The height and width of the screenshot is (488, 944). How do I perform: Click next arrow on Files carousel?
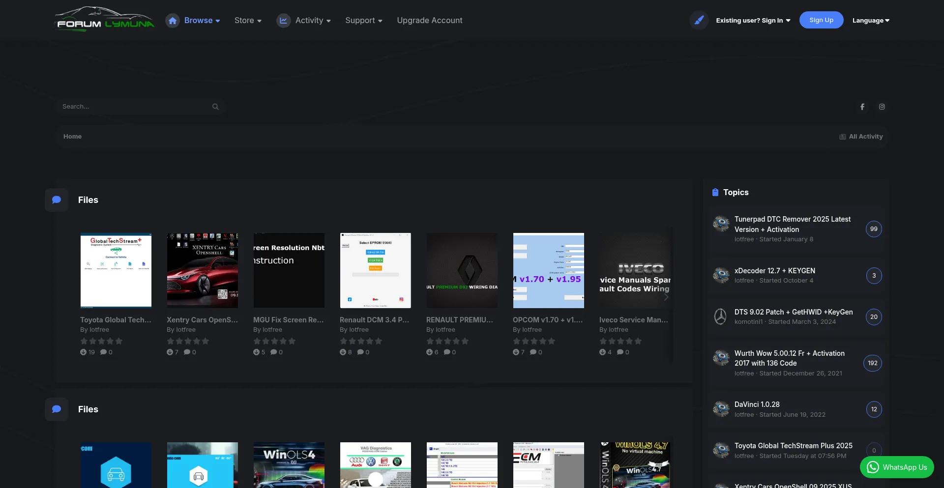click(x=666, y=297)
